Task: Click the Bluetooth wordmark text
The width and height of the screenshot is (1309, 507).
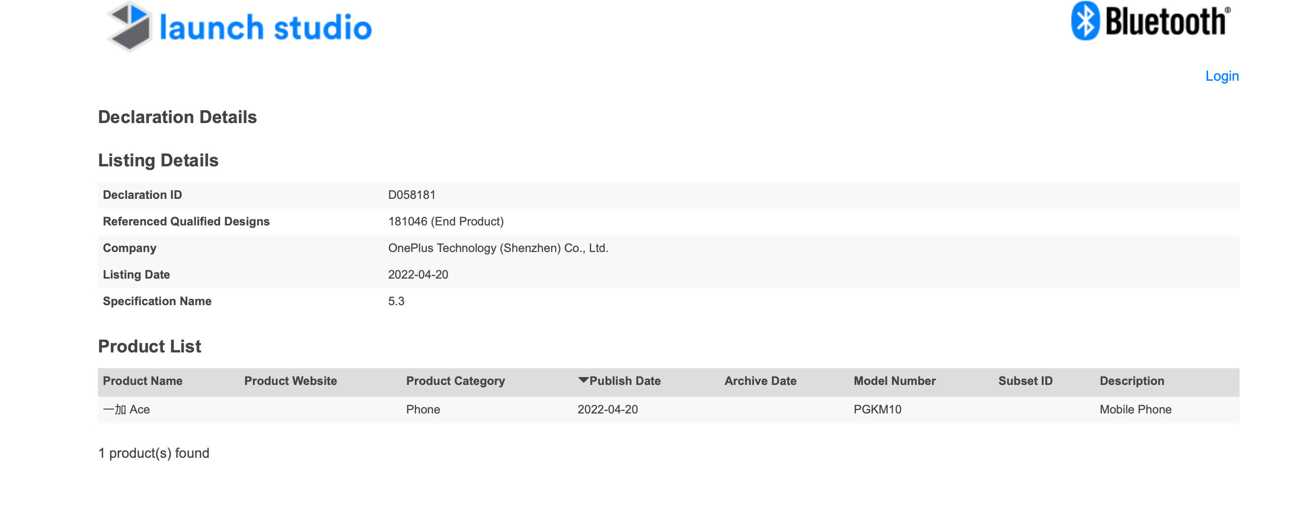Action: point(1168,21)
